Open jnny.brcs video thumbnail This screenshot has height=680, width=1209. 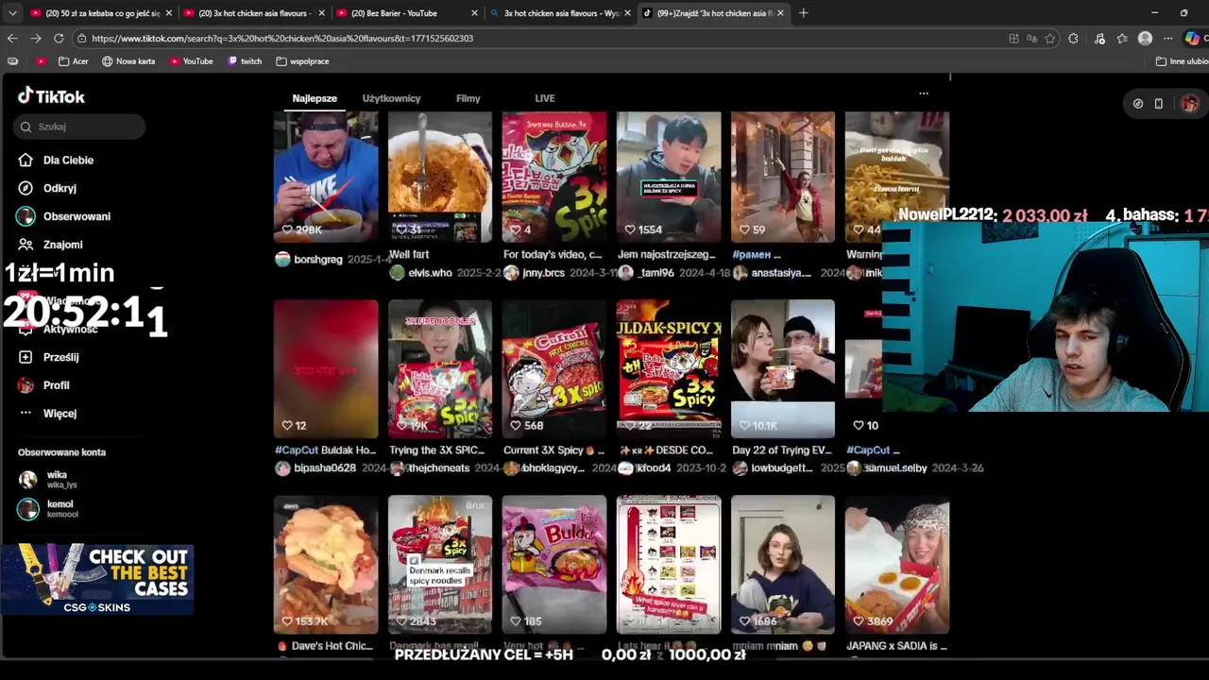click(554, 177)
